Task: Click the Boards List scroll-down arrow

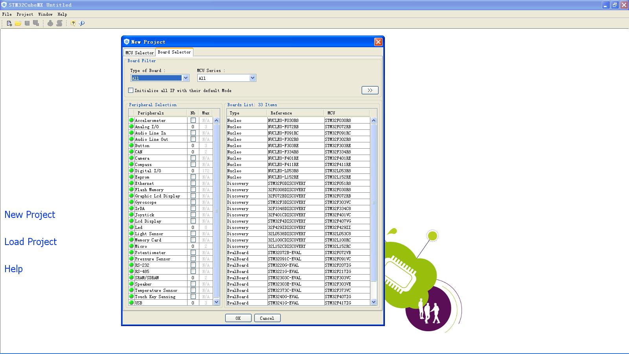Action: (x=374, y=302)
